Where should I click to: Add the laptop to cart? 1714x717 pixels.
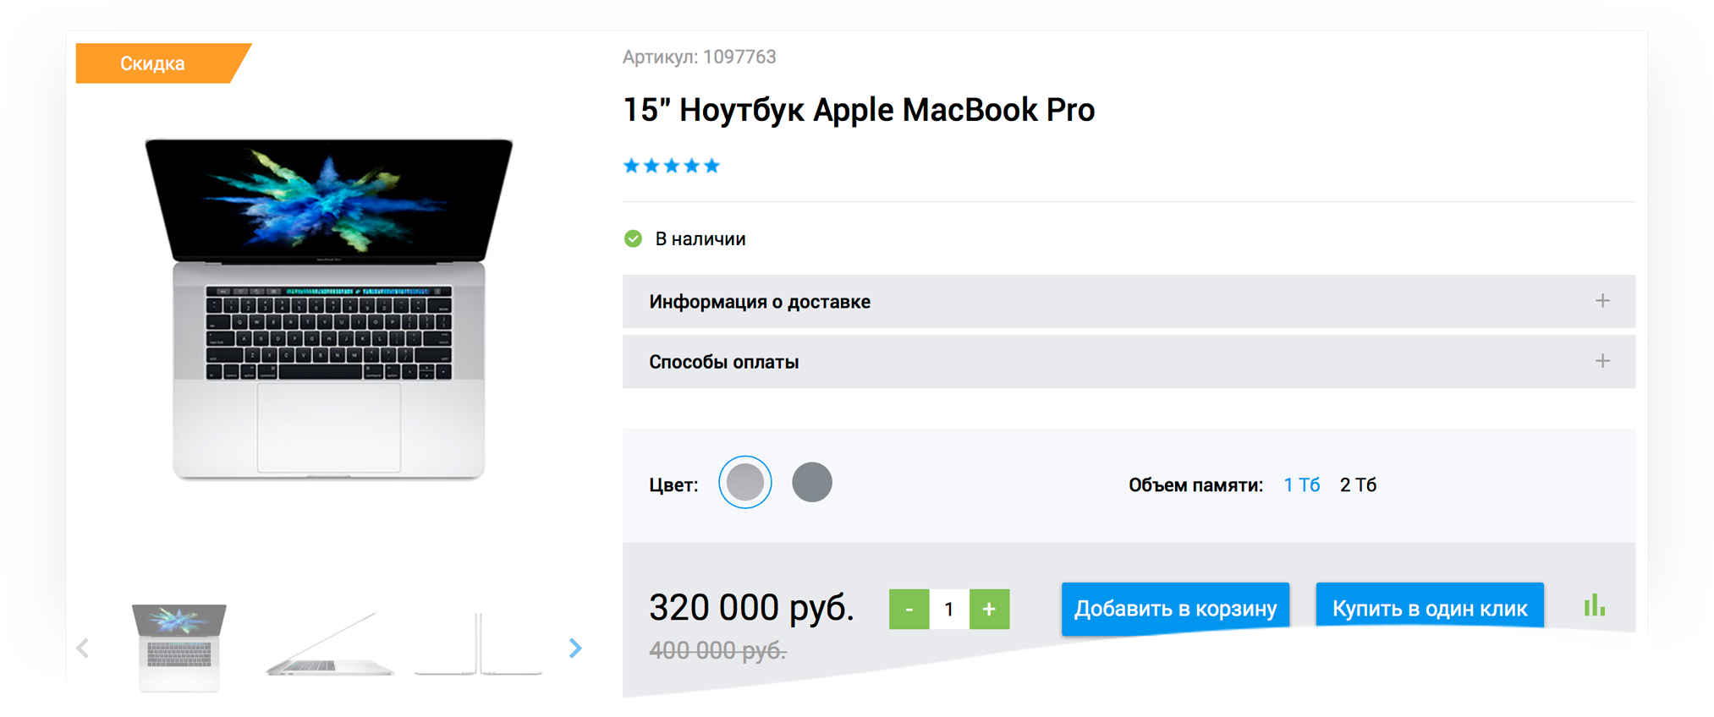1175,609
